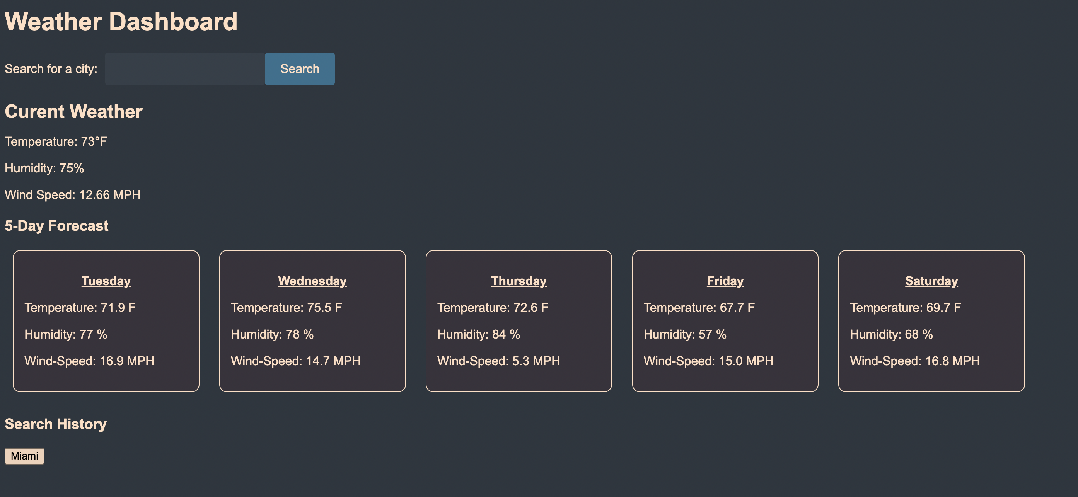Open the Thursday forecast link

tap(519, 281)
